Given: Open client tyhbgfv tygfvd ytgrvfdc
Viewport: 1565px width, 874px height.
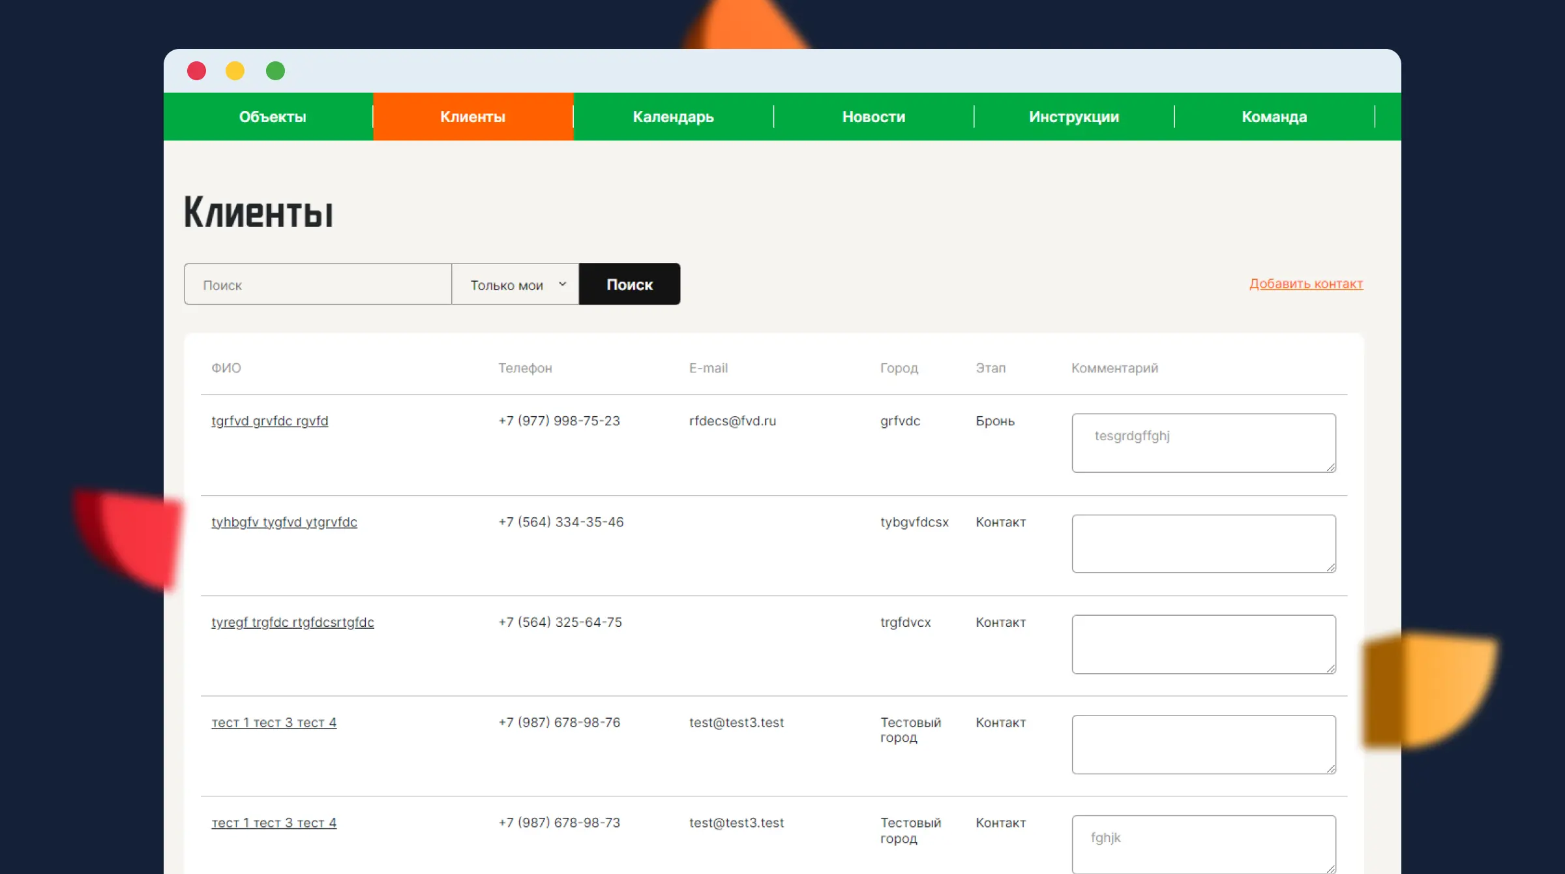Looking at the screenshot, I should point(284,522).
